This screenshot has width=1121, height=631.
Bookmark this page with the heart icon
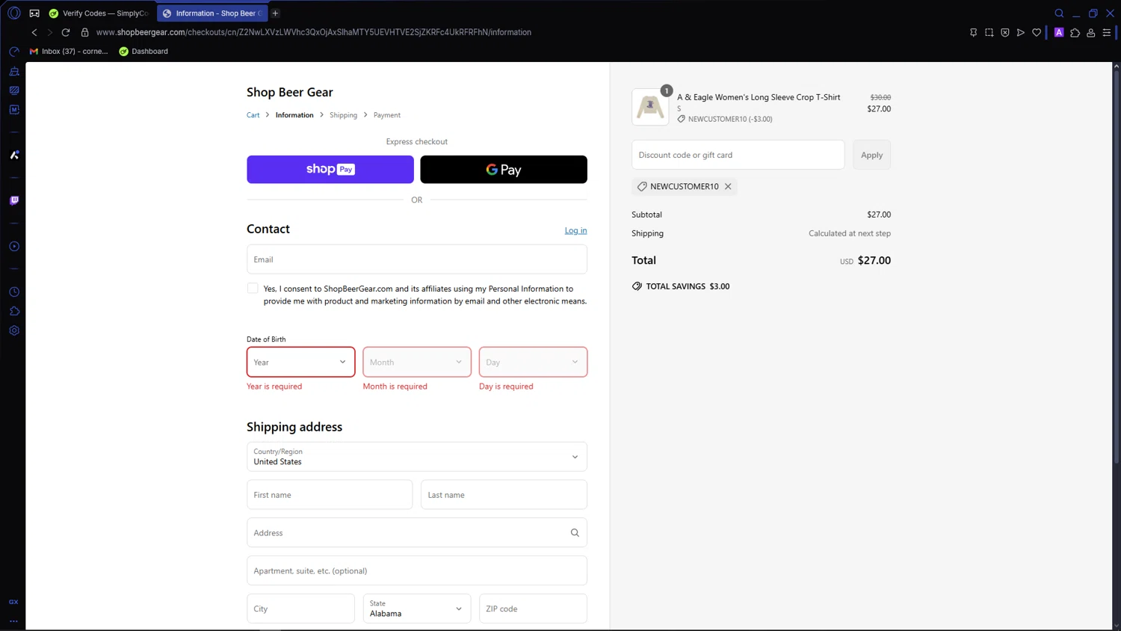(x=1037, y=32)
